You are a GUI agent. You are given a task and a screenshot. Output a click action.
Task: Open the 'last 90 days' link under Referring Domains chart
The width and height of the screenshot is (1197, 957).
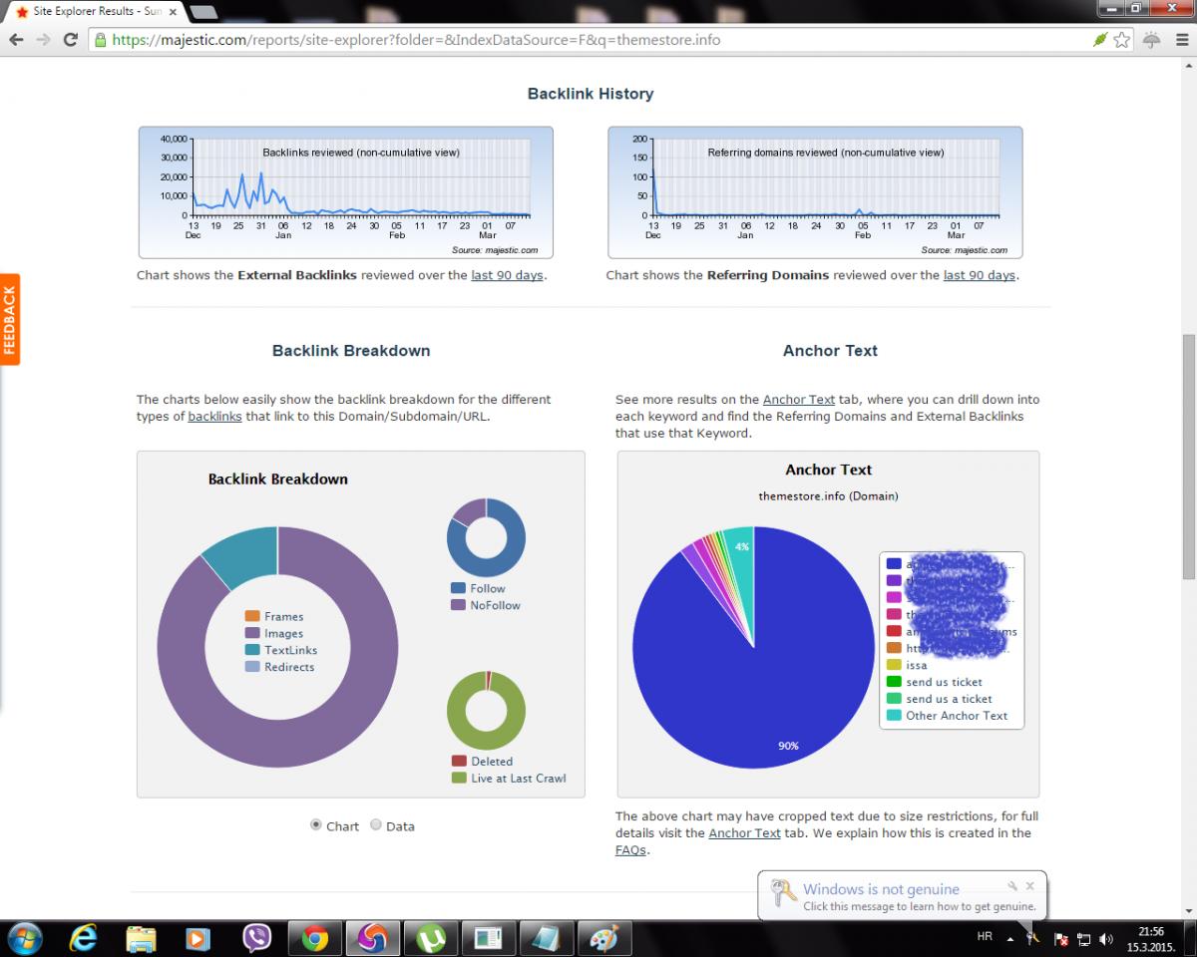(x=980, y=275)
